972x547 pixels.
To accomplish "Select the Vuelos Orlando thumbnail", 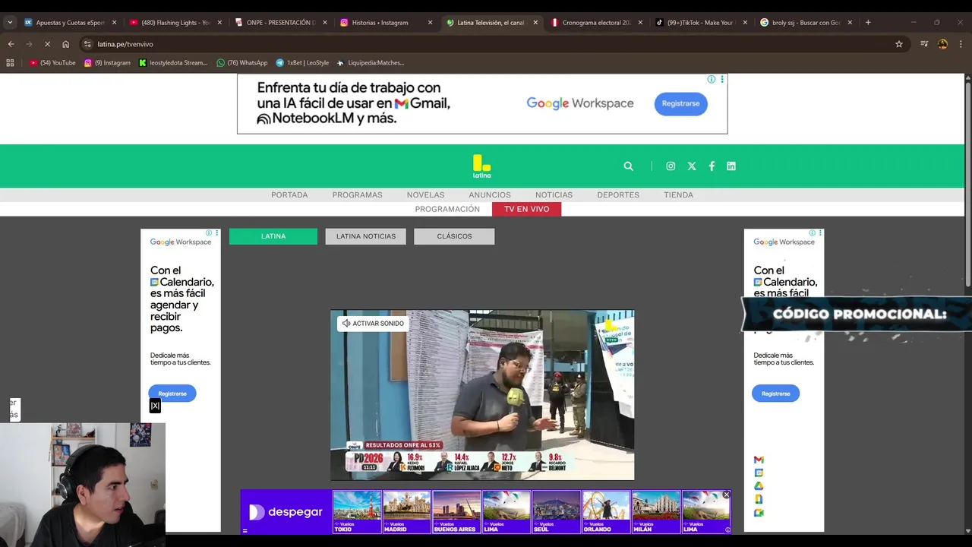I will pyautogui.click(x=606, y=512).
